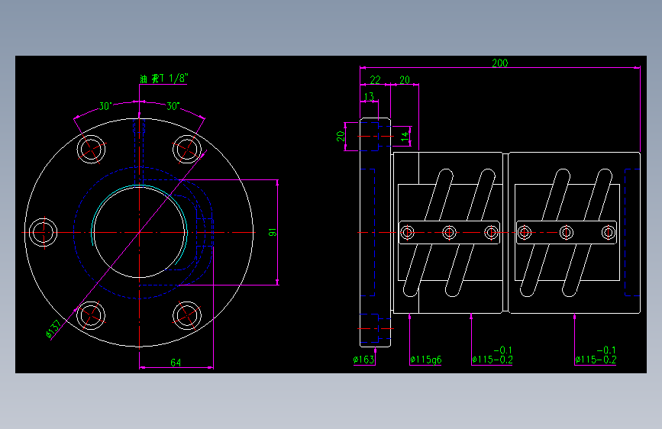Select the 1/8" oil hole annotation
Image resolution: width=662 pixels, height=429 pixels.
[x=164, y=78]
